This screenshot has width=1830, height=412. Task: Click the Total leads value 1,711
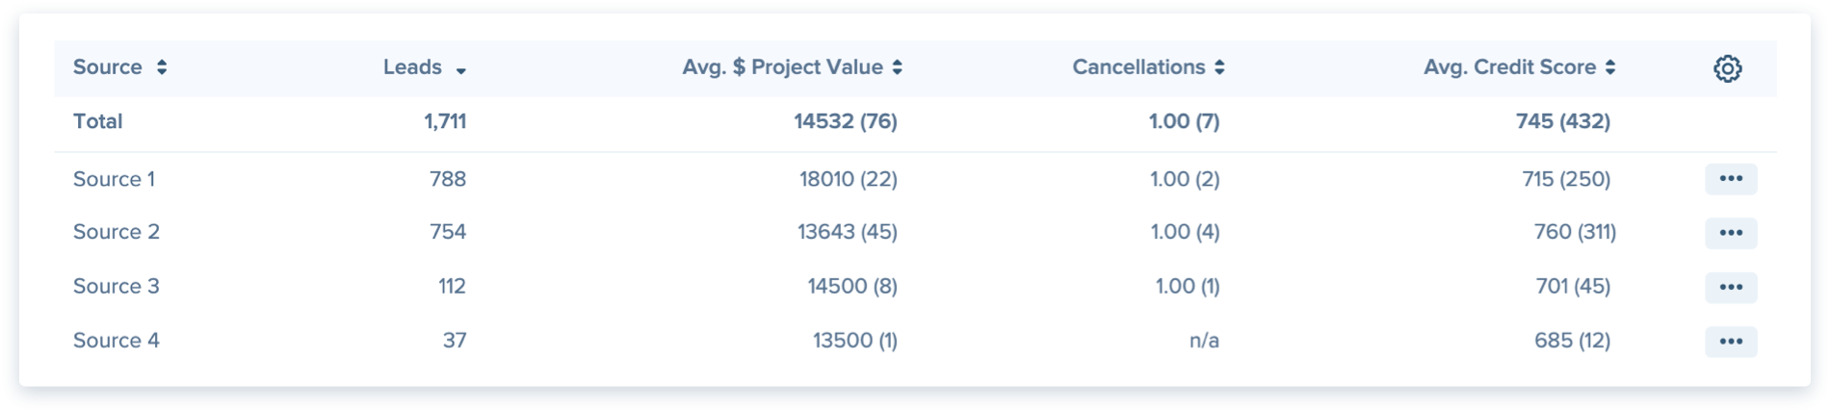pyautogui.click(x=445, y=121)
